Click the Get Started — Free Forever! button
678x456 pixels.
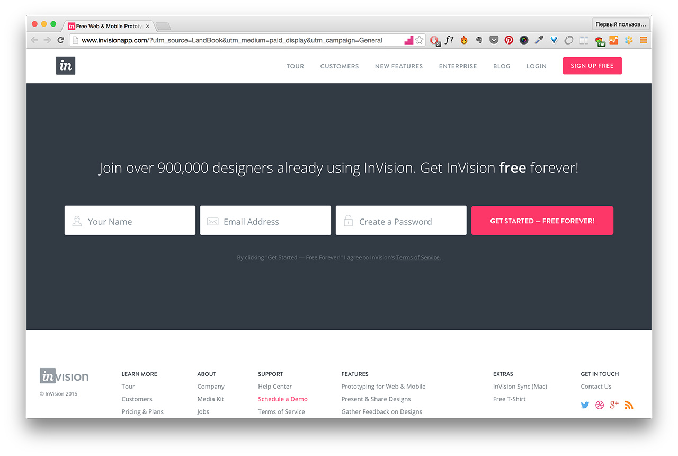pyautogui.click(x=542, y=221)
